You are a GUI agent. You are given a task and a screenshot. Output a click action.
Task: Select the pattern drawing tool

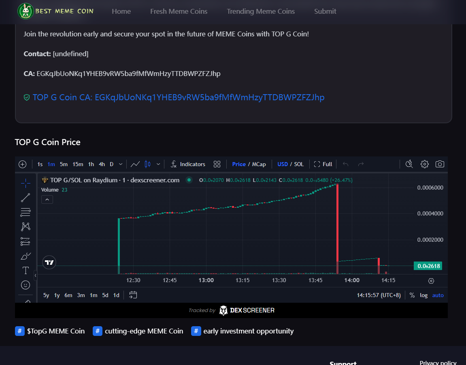click(x=26, y=227)
